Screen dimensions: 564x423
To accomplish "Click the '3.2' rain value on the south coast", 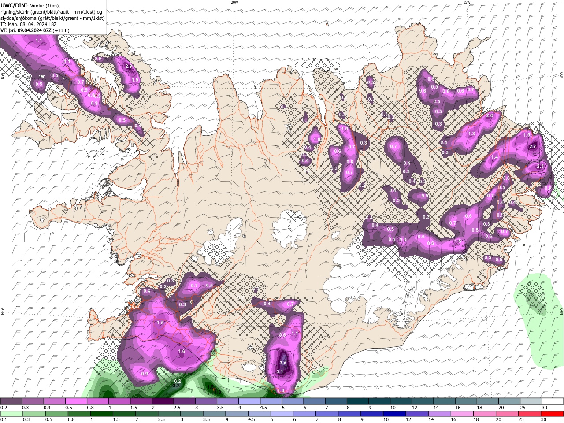I will pos(176,386).
